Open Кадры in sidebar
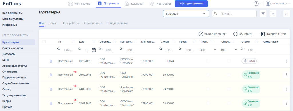The width and height of the screenshot is (293, 111). pyautogui.click(x=7, y=101)
